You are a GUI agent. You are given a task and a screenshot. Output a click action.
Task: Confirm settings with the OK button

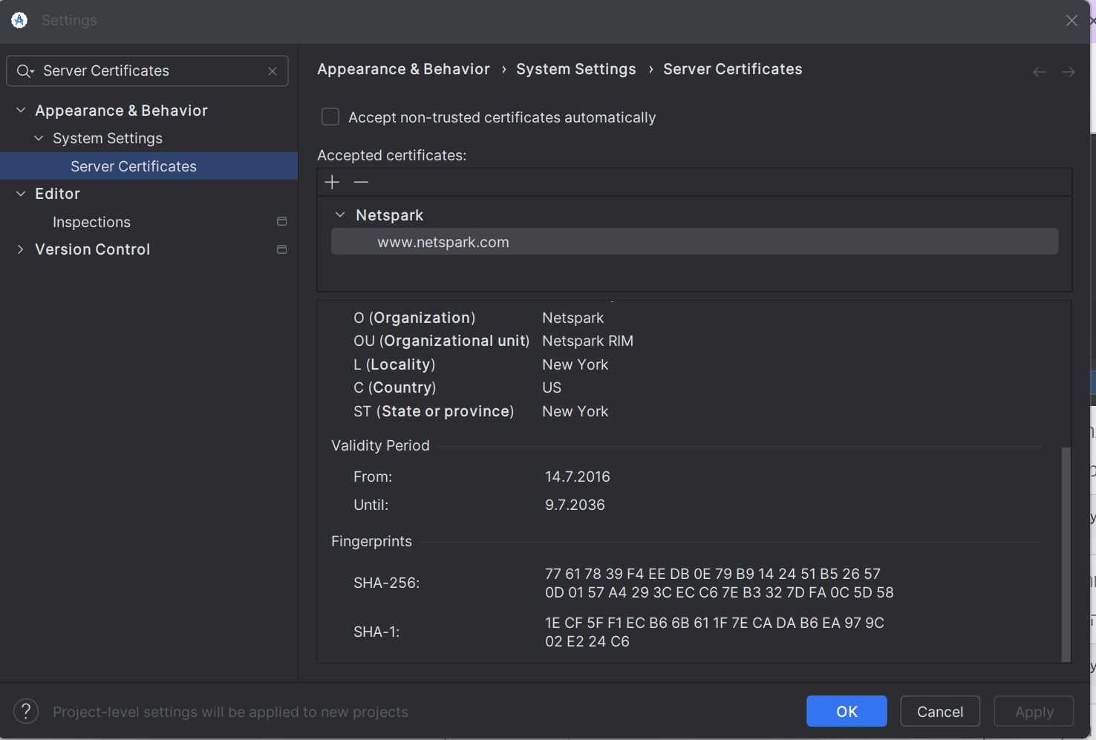tap(847, 711)
